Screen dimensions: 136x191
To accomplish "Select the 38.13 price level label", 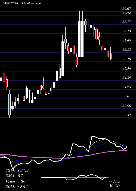I will click(x=127, y=31).
